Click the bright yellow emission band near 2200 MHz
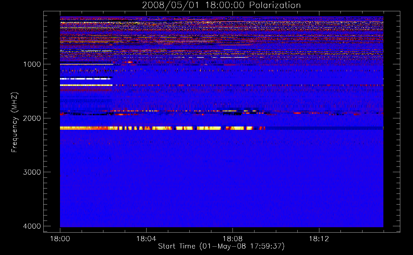 coord(163,128)
